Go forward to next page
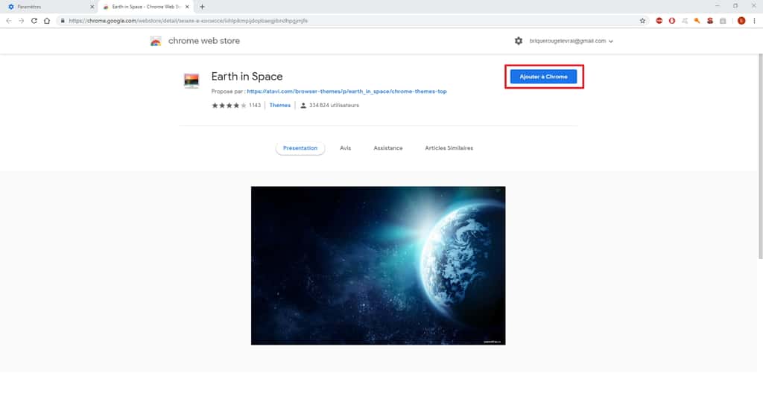Image resolution: width=763 pixels, height=393 pixels. (22, 21)
